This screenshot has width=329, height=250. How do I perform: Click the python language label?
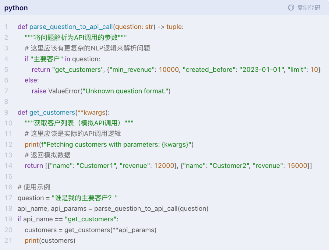16,8
